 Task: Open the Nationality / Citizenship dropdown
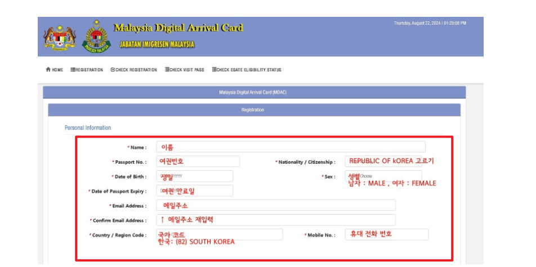(383, 161)
